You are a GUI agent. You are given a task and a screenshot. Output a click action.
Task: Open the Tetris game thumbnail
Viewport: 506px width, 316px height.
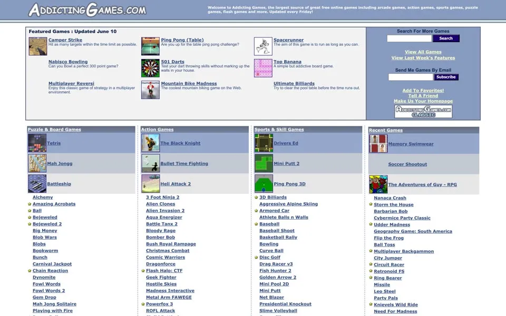(x=37, y=143)
